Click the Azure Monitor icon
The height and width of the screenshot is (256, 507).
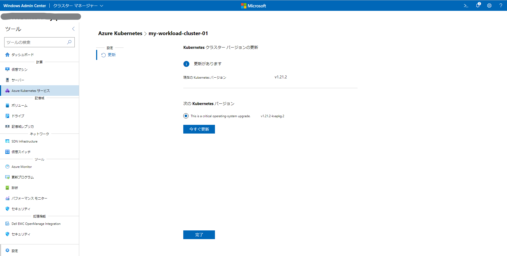[x=7, y=167]
